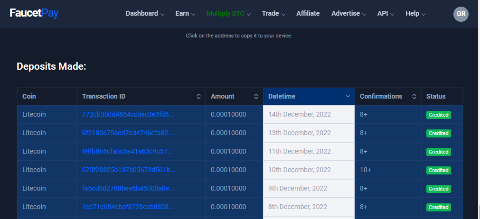Click Credited badge for 9th December deposit
This screenshot has height=219, width=480.
(x=438, y=189)
